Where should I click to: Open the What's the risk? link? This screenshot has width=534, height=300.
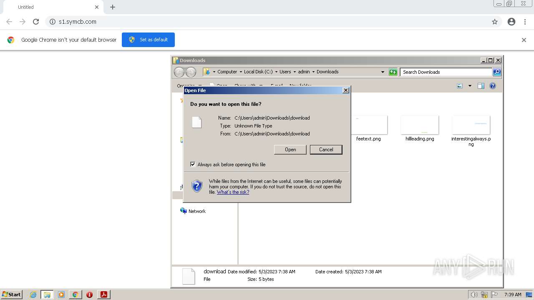pyautogui.click(x=233, y=192)
